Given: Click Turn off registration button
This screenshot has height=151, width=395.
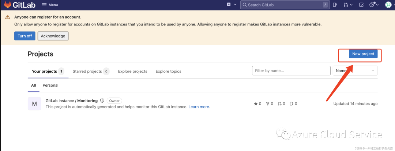Looking at the screenshot, I should 25,36.
